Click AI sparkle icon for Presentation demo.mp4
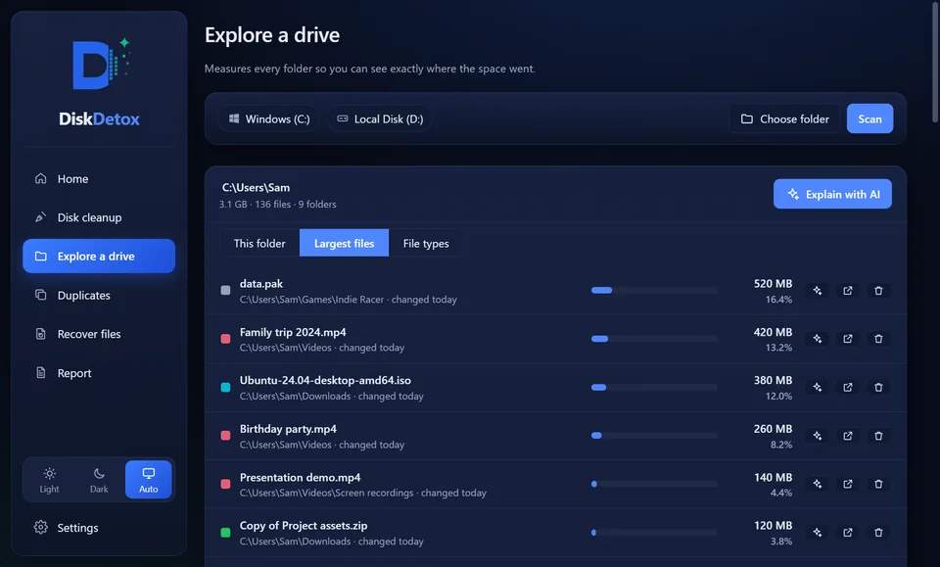The image size is (940, 567). (x=817, y=484)
